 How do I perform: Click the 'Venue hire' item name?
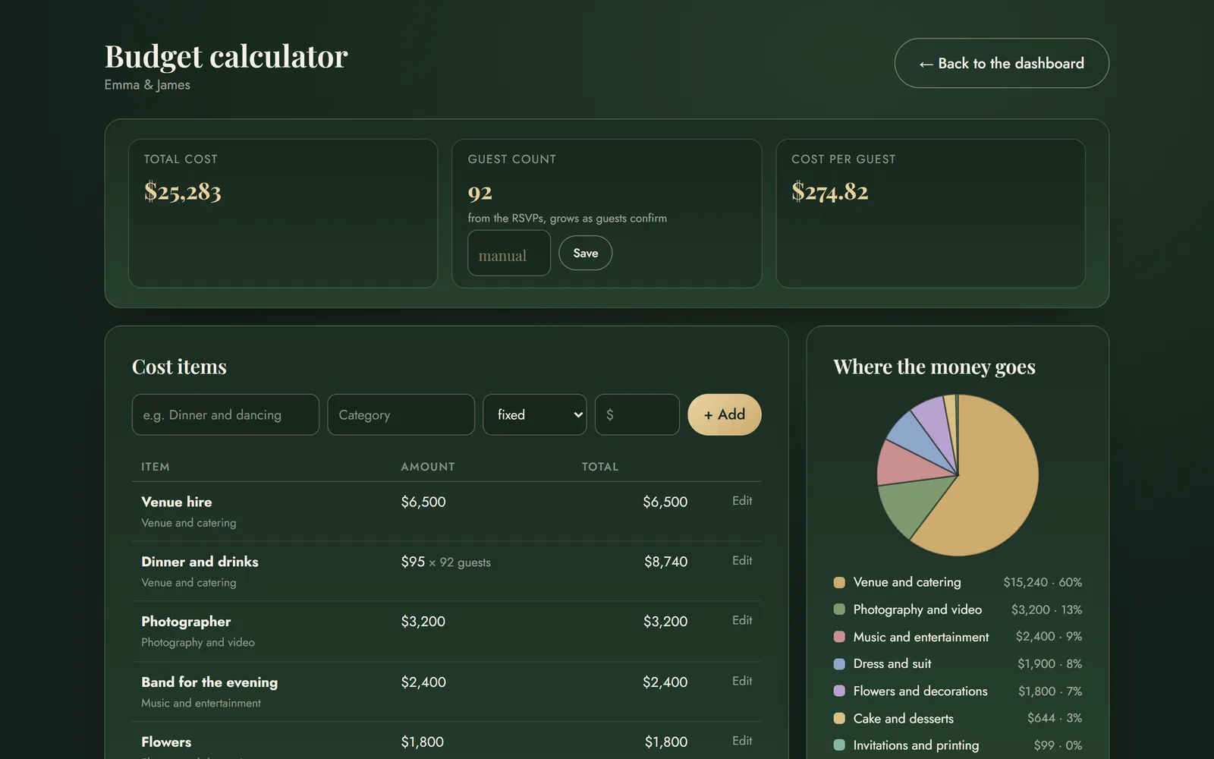coord(177,502)
